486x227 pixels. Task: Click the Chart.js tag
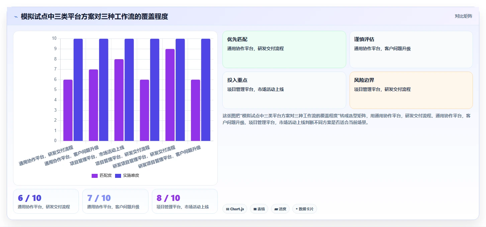pyautogui.click(x=235, y=209)
